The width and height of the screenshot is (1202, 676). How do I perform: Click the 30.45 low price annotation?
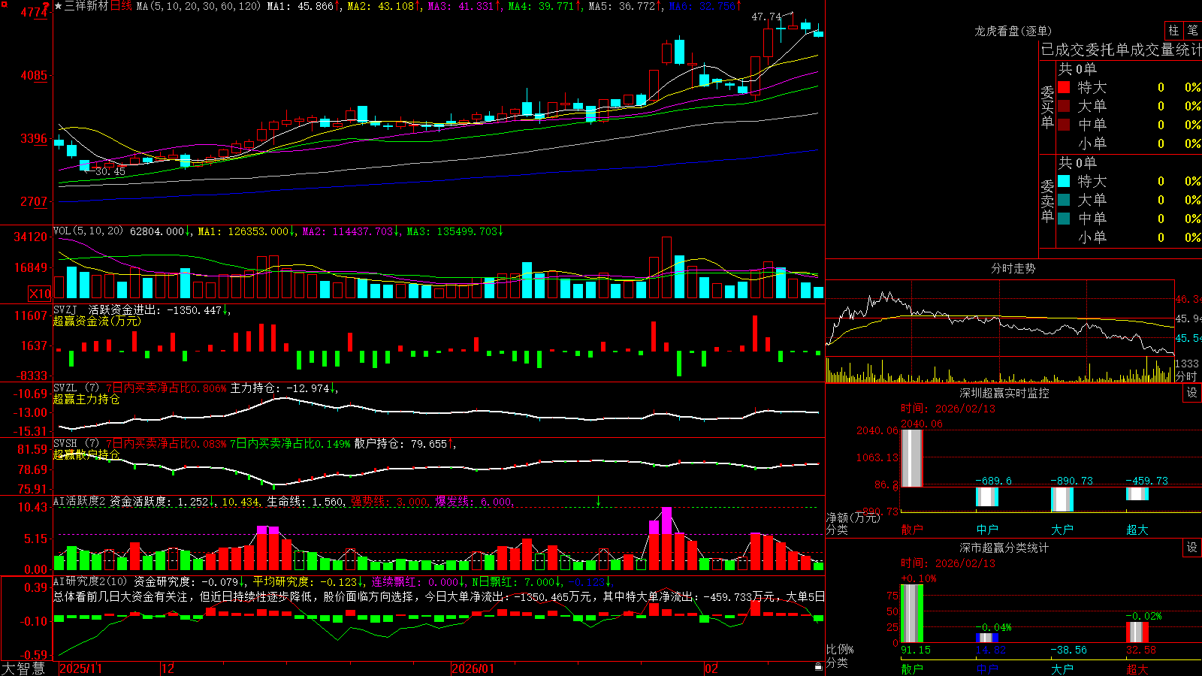[110, 171]
